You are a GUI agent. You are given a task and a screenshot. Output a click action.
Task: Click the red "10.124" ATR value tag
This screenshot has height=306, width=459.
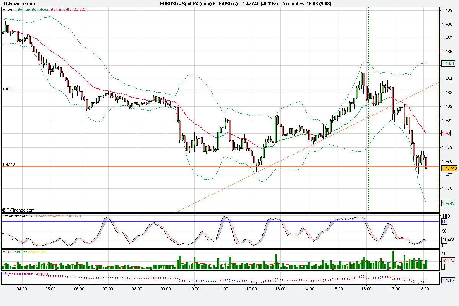tap(448, 261)
